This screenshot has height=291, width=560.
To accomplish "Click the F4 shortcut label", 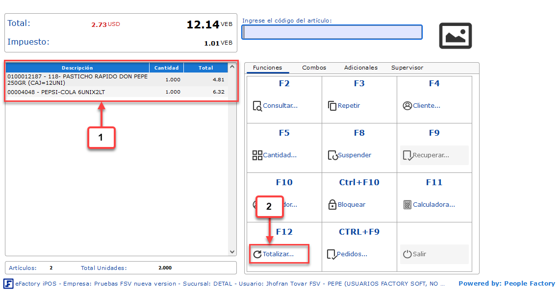I will [x=434, y=83].
